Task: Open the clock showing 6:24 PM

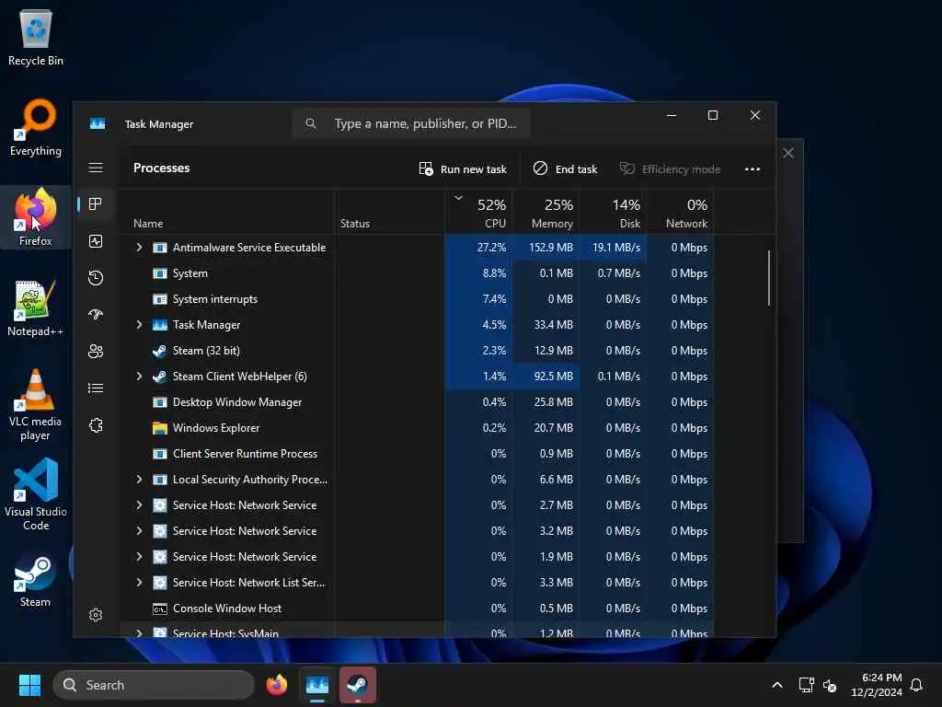Action: (x=877, y=685)
